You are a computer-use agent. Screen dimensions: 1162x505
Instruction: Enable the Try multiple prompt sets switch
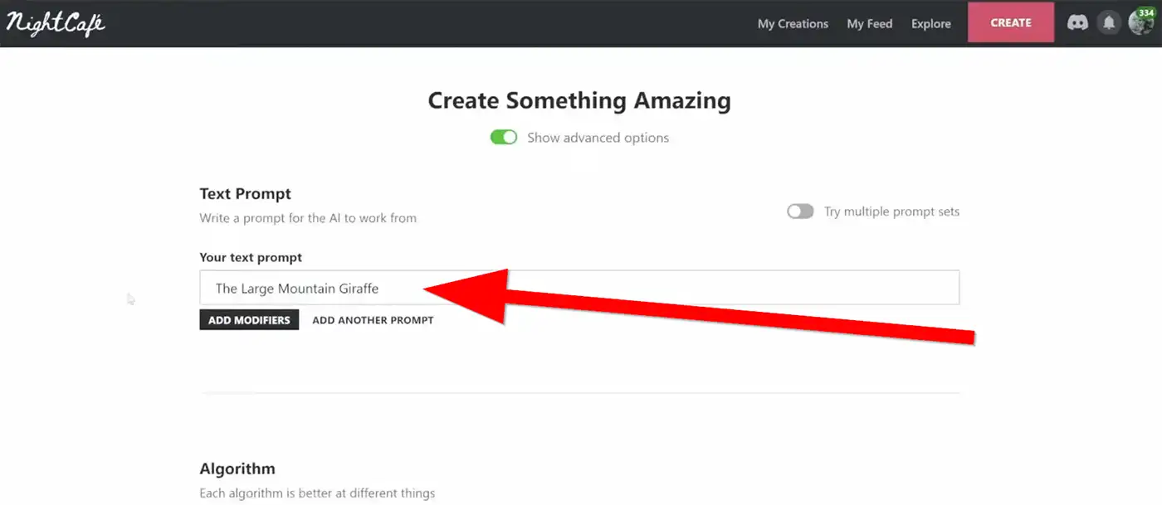[x=800, y=211]
